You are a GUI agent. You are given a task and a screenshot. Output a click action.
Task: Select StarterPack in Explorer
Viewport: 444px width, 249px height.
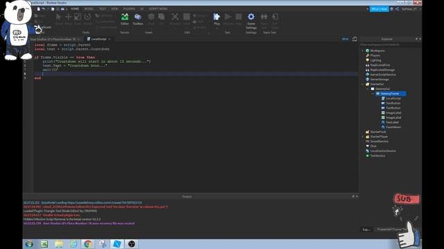tap(377, 132)
